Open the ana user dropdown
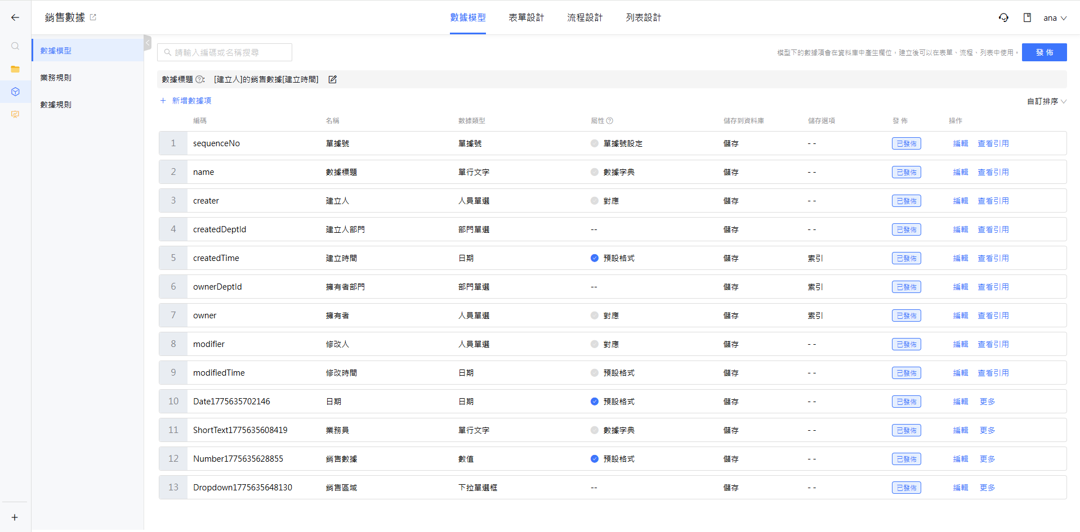 click(x=1055, y=18)
